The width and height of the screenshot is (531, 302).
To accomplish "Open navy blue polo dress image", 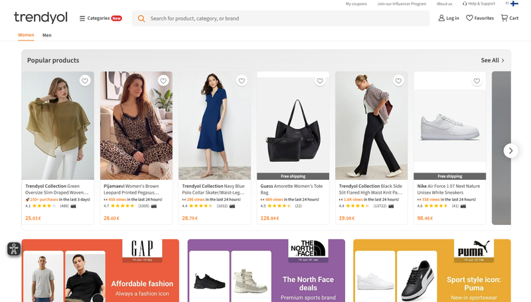I will coord(214,125).
